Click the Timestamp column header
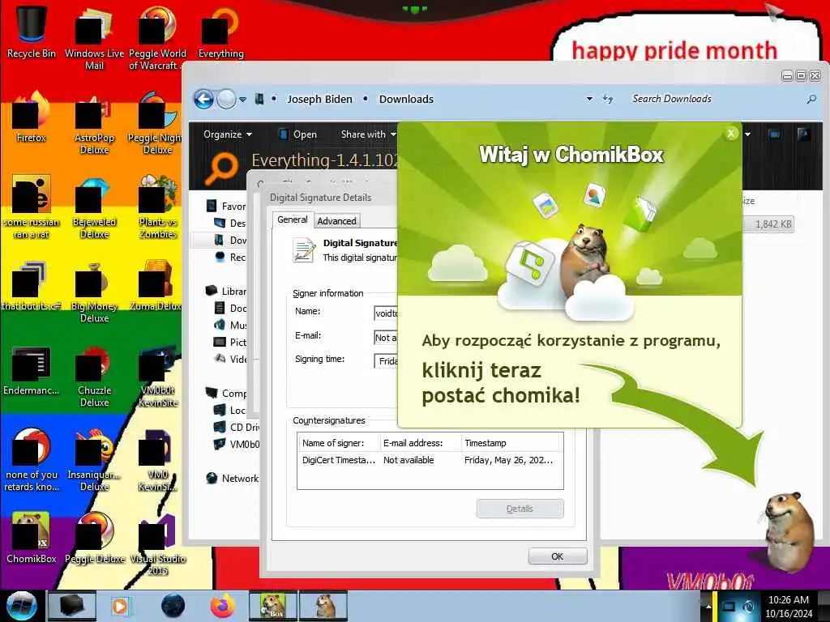The image size is (830, 622). (512, 443)
